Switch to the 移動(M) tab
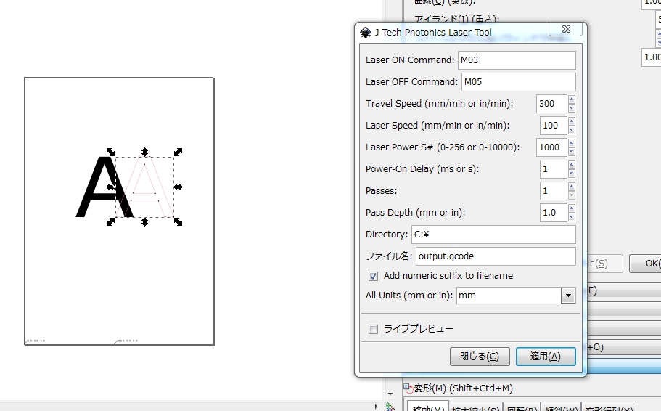This screenshot has height=411, width=661. pos(427,407)
